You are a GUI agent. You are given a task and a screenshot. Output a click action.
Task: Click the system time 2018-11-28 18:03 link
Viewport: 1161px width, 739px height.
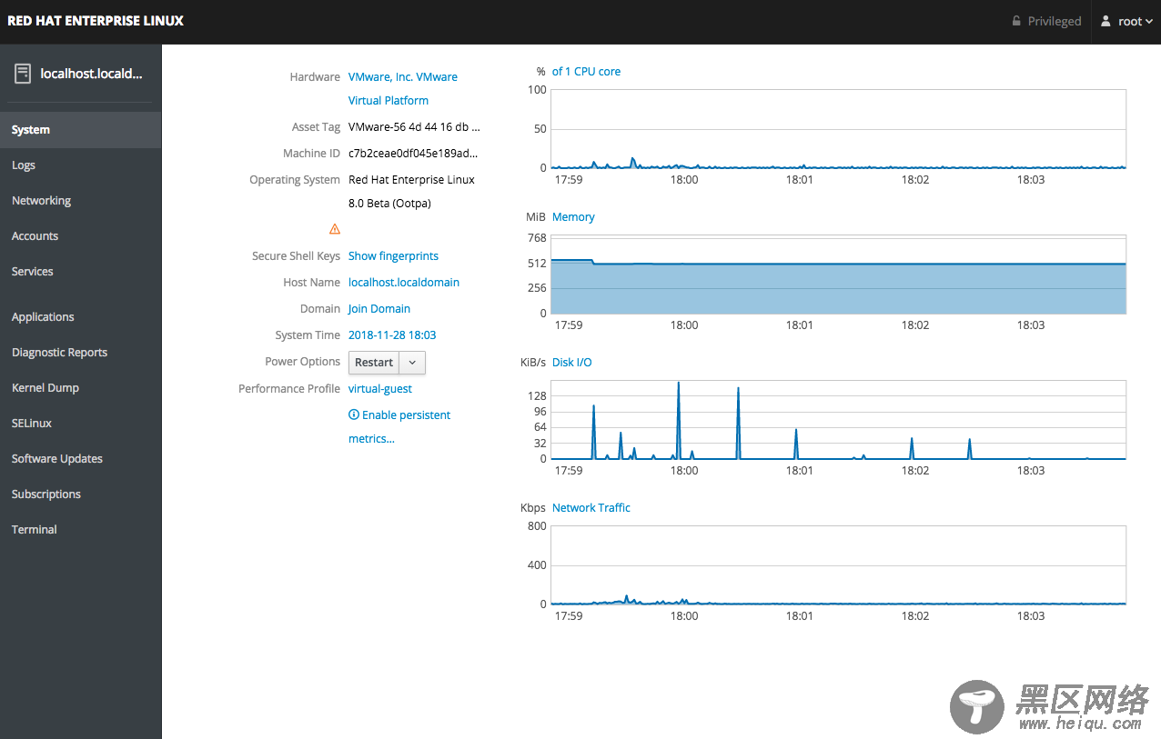click(392, 335)
